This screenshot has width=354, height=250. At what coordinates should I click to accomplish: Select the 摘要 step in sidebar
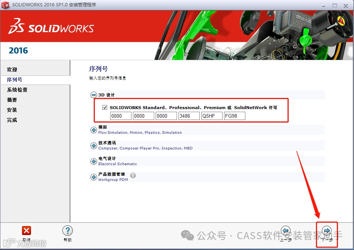pyautogui.click(x=12, y=100)
